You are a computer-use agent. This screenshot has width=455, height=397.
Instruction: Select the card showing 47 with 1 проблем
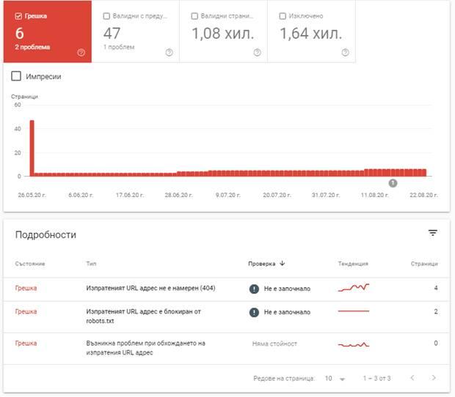[x=136, y=31]
